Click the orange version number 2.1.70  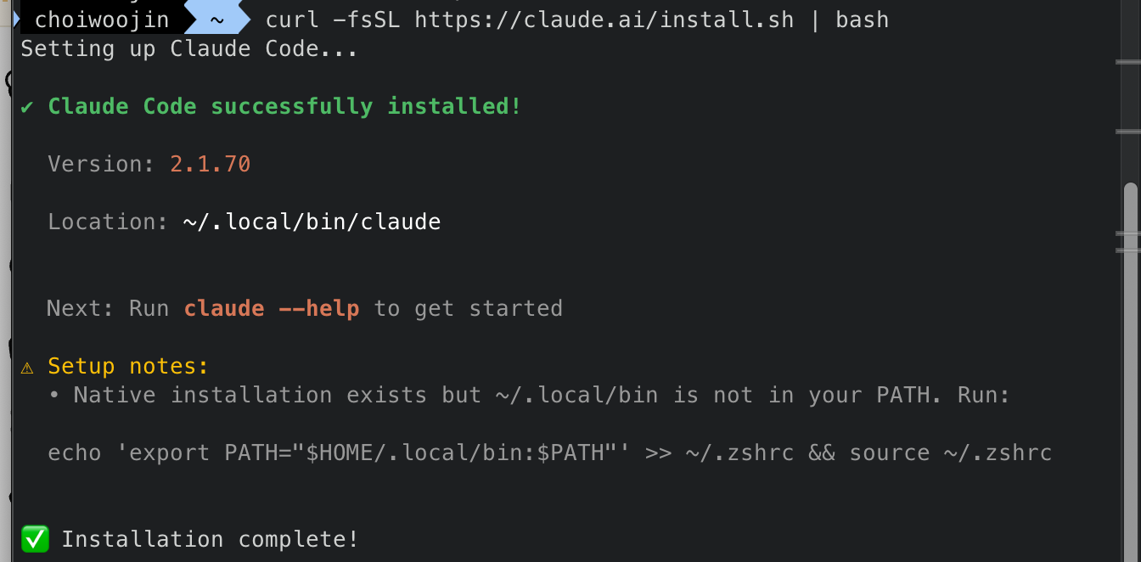211,164
